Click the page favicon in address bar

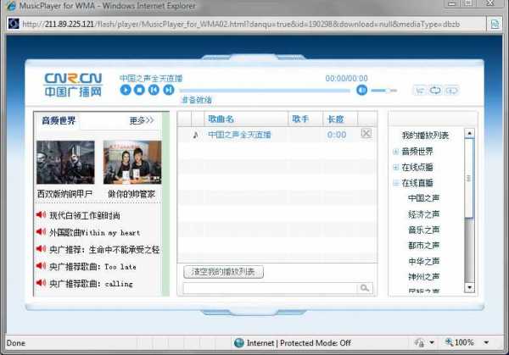(x=14, y=24)
